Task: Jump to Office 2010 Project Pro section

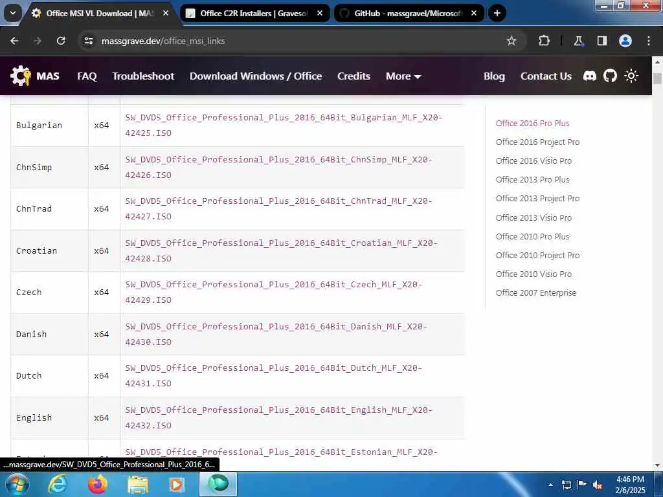Action: (x=537, y=255)
